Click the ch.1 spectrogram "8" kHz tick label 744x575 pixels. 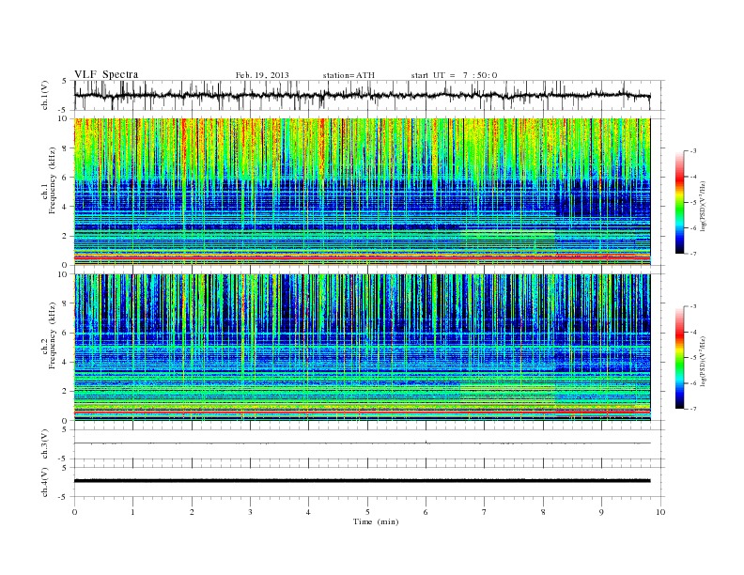[x=65, y=148]
